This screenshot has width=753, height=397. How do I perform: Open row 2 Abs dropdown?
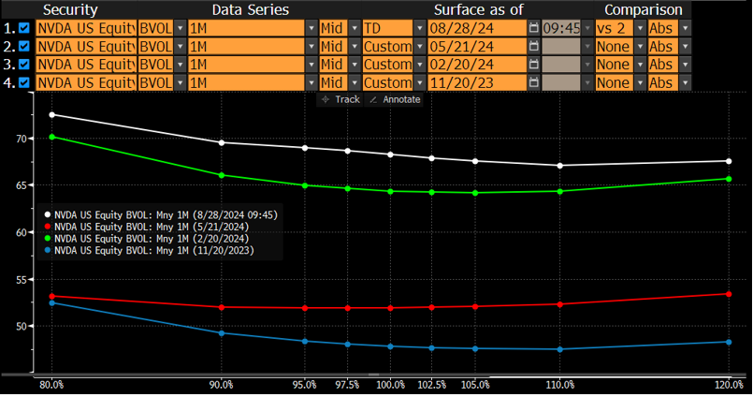686,46
